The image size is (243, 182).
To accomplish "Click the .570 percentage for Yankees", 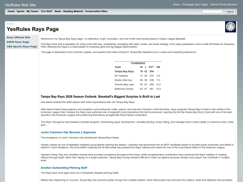I will [151, 76].
